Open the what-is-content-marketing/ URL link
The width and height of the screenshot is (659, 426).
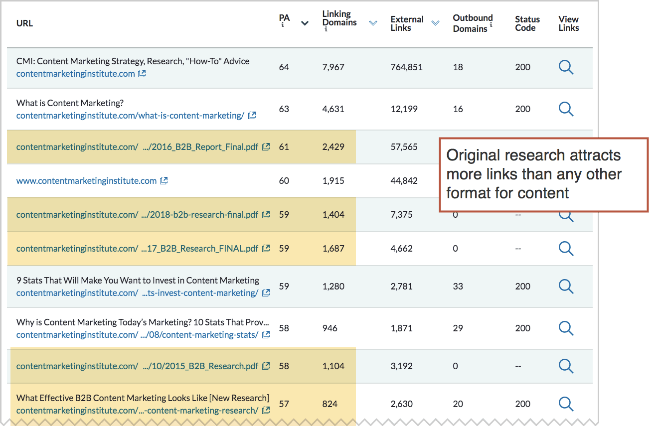(x=131, y=116)
